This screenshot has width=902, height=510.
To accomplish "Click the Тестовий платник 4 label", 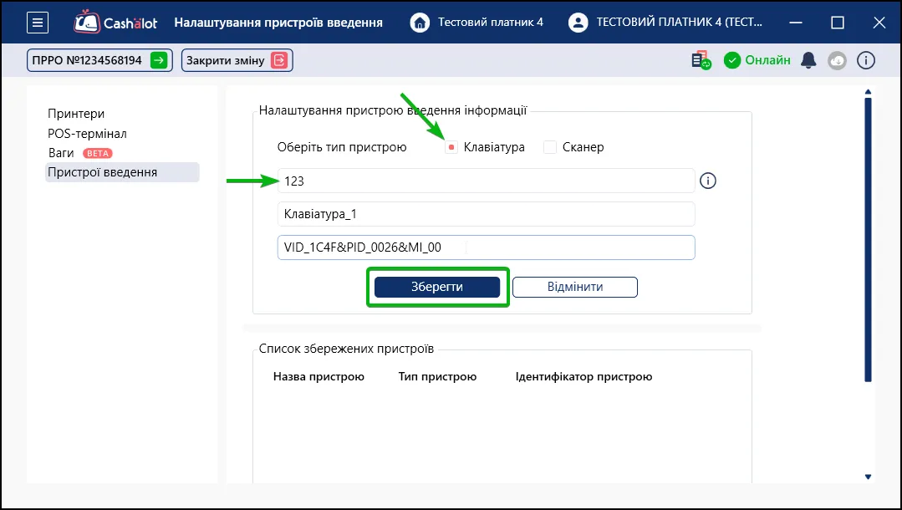I will click(491, 23).
